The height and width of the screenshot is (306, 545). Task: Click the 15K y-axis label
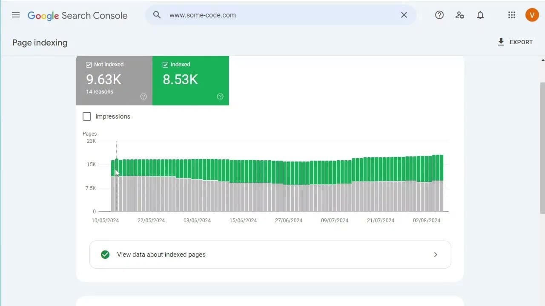(x=92, y=164)
